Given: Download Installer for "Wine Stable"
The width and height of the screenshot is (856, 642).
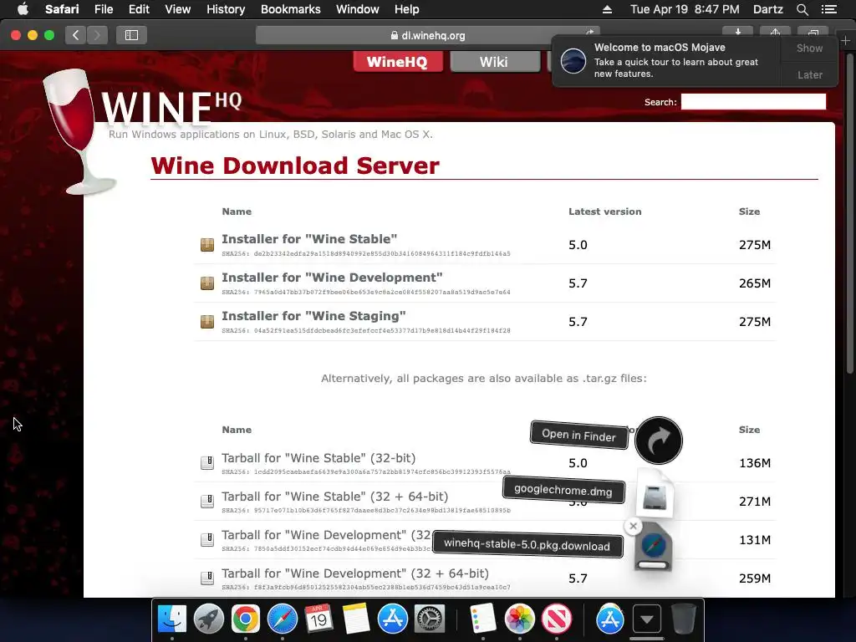Looking at the screenshot, I should point(309,239).
